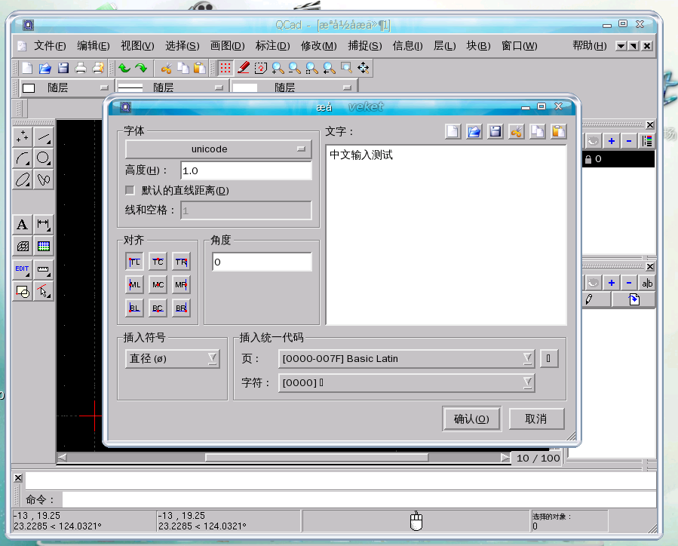678x546 pixels.
Task: Open the 帮助(H) menu
Action: tap(589, 46)
